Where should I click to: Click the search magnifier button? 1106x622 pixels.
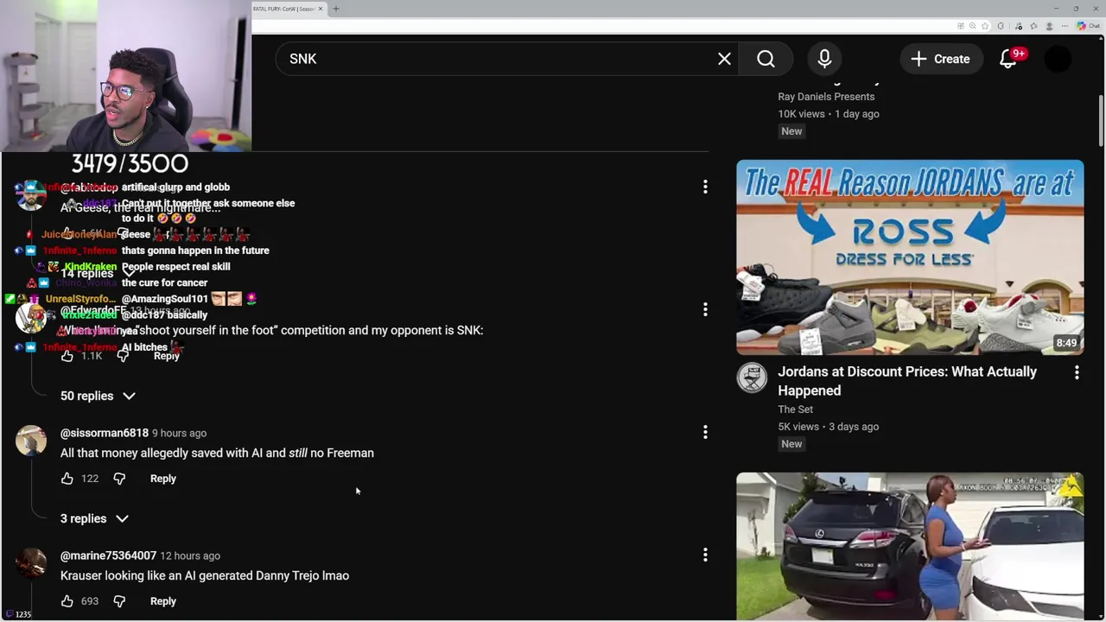pos(766,59)
